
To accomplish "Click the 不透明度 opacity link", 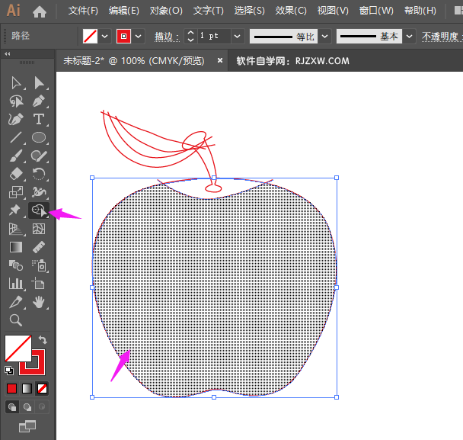I will pyautogui.click(x=442, y=36).
